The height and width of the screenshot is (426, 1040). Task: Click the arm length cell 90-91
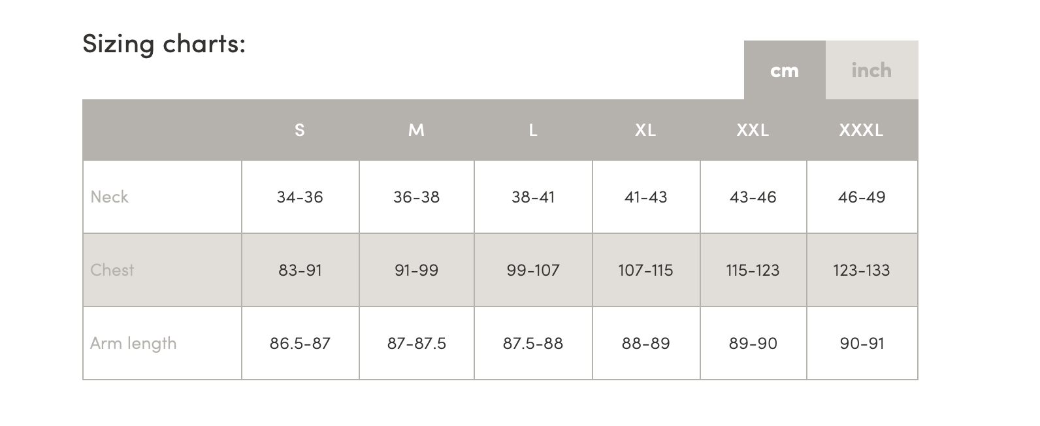(862, 343)
